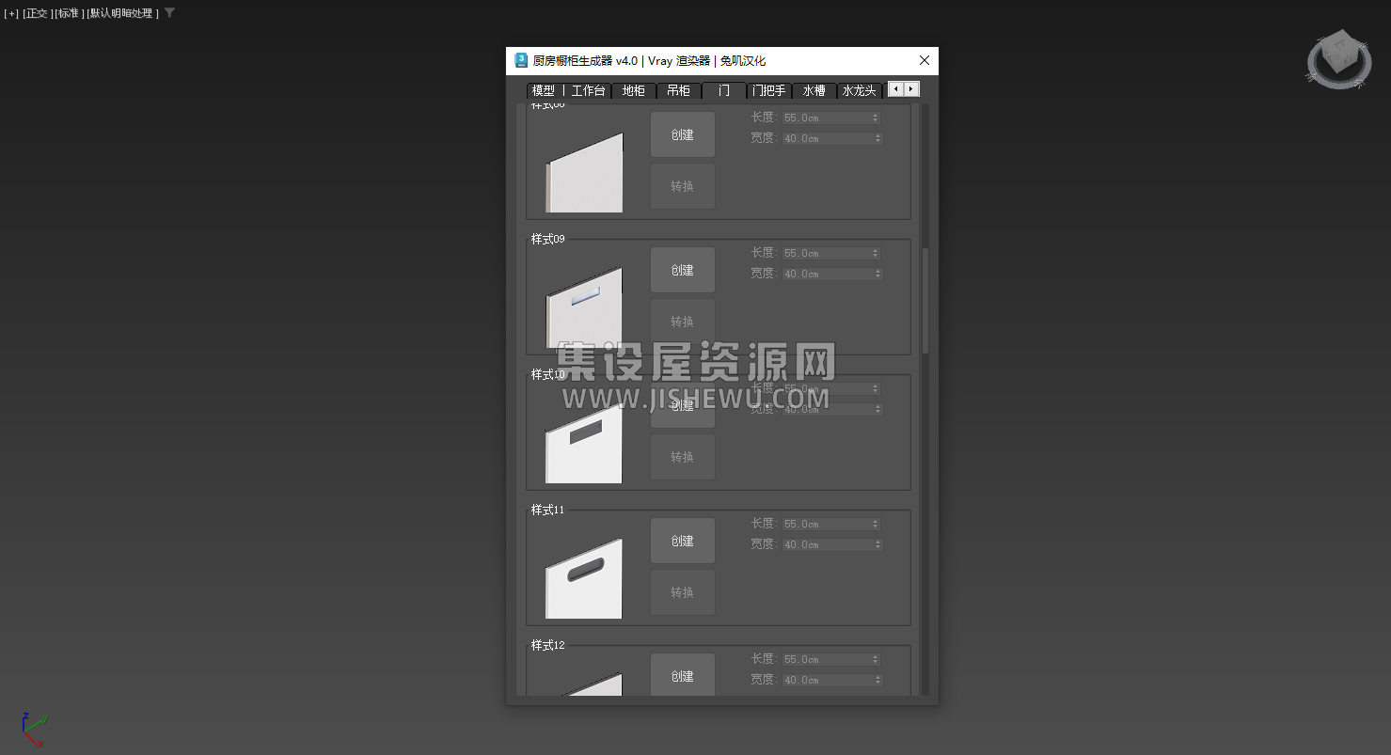The height and width of the screenshot is (755, 1391).
Task: Select the 水龙头 tab
Action: (x=860, y=90)
